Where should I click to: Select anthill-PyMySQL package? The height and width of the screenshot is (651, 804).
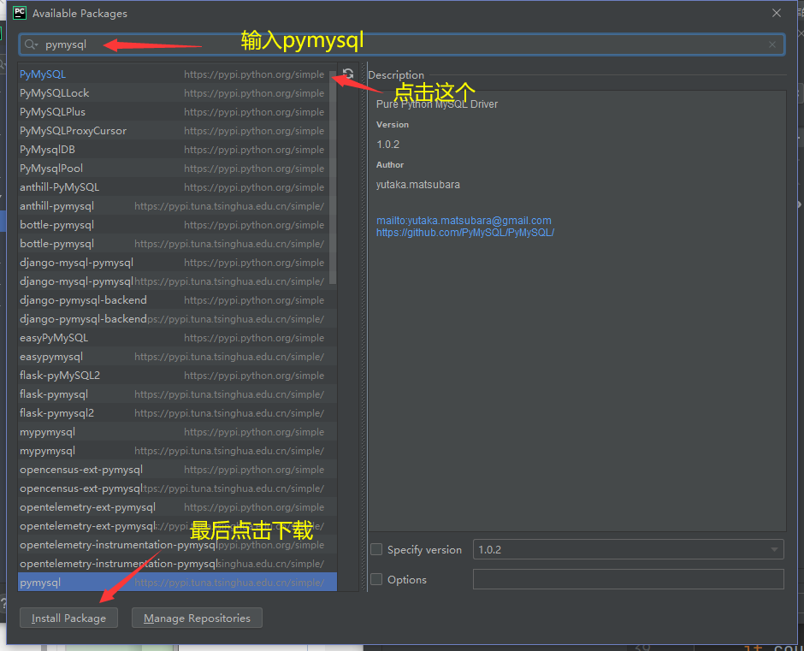(x=177, y=186)
